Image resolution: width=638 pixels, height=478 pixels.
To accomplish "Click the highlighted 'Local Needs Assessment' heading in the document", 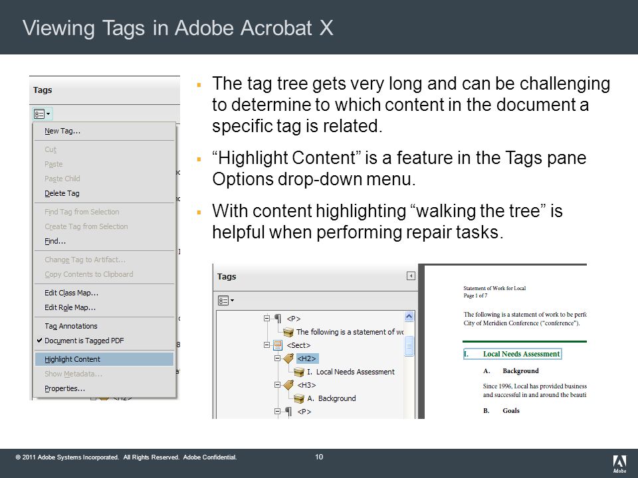I will coord(512,354).
